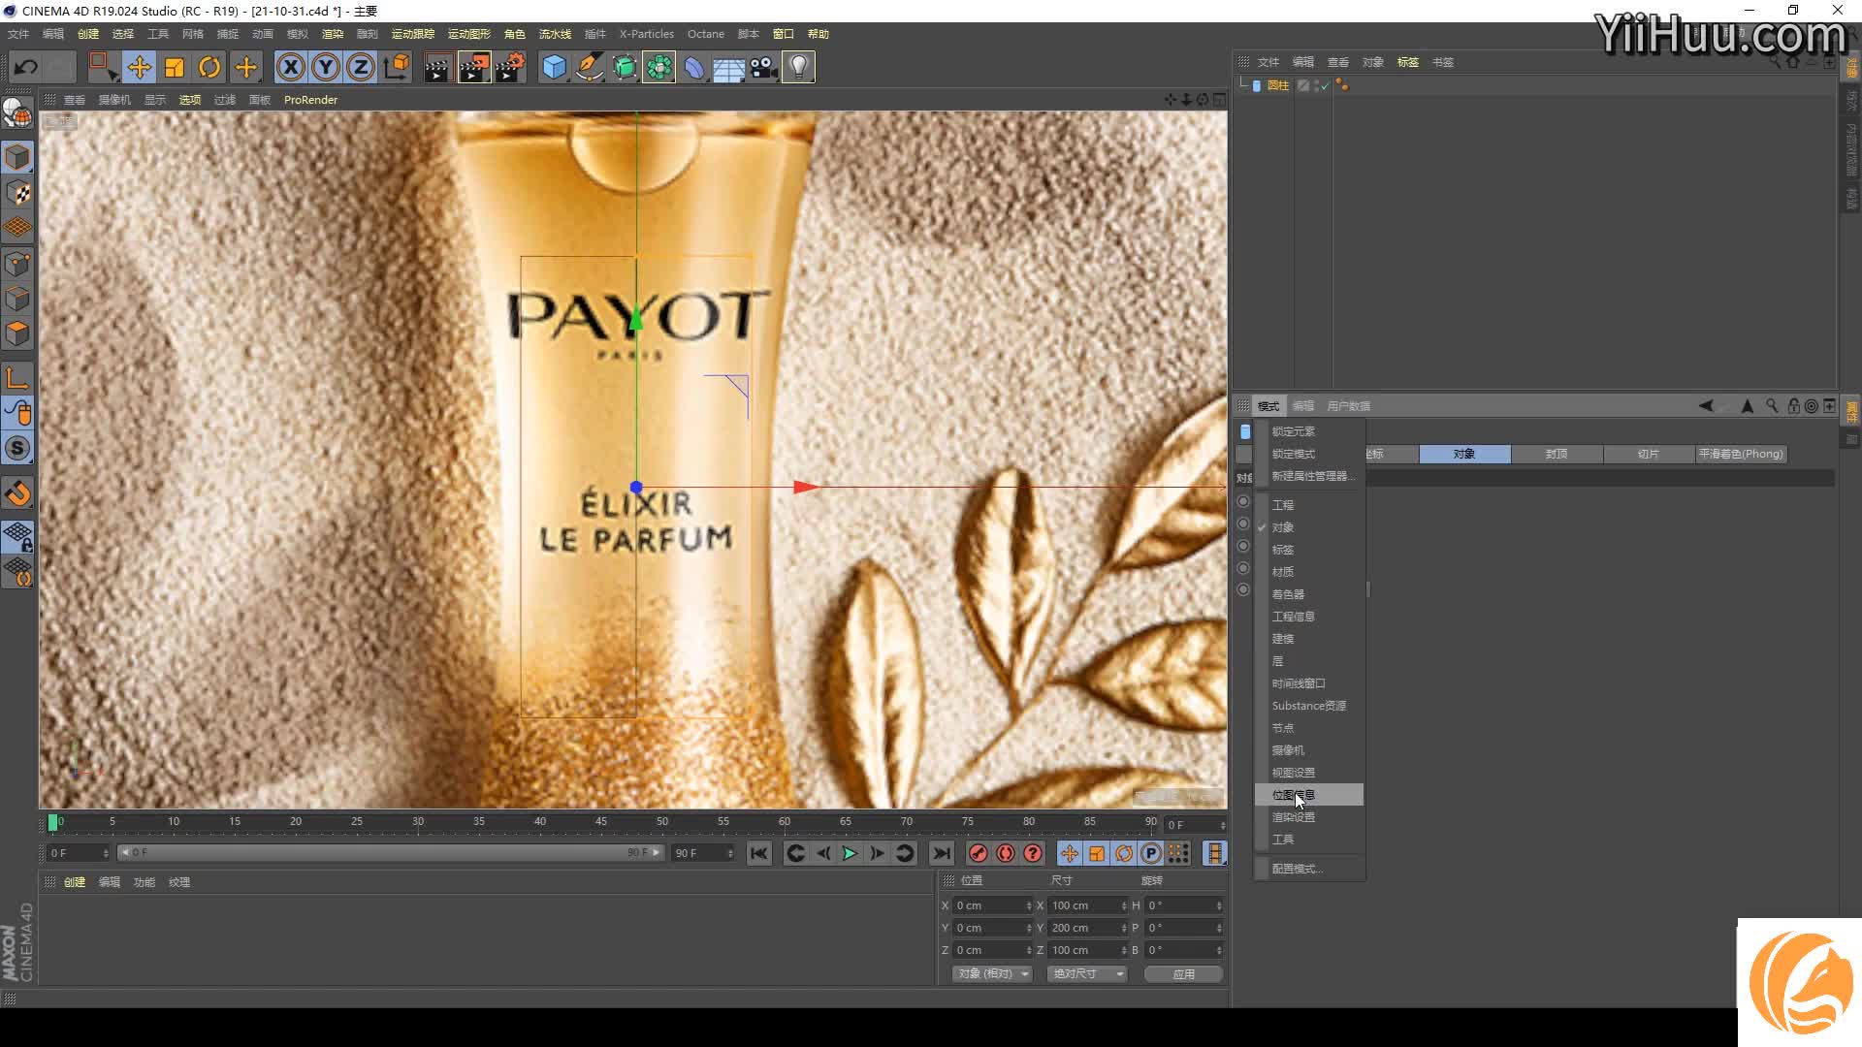This screenshot has height=1047, width=1862.
Task: Open the Edit Render Settings icon
Action: pyautogui.click(x=510, y=67)
